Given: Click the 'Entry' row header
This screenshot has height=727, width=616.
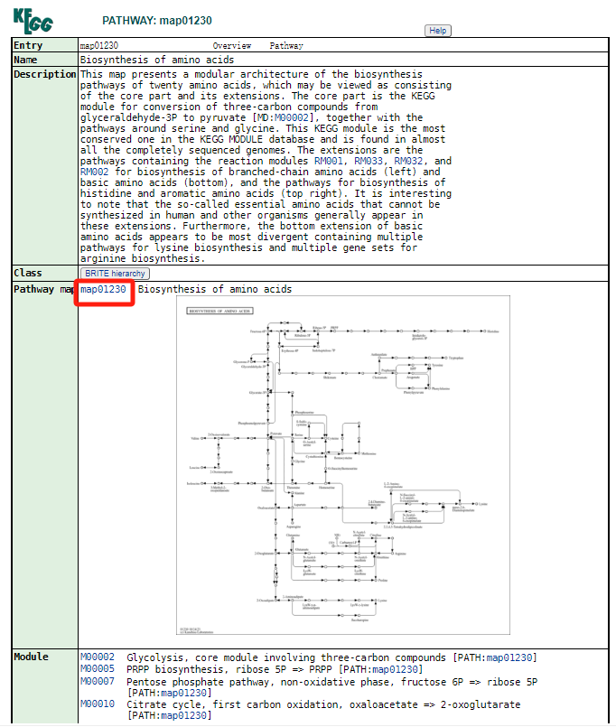Looking at the screenshot, I should click(28, 45).
